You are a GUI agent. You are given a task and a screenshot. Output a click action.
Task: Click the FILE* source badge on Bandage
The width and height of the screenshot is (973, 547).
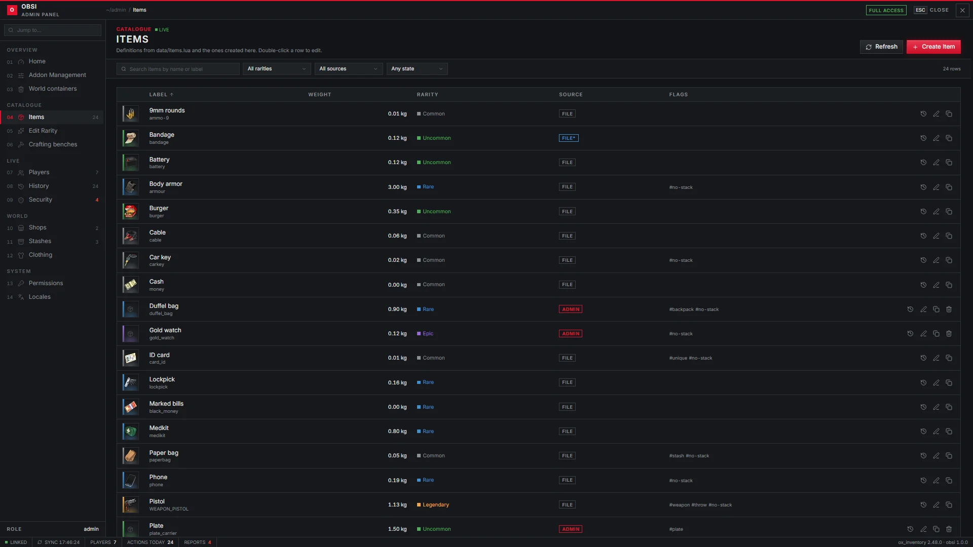[x=569, y=138]
